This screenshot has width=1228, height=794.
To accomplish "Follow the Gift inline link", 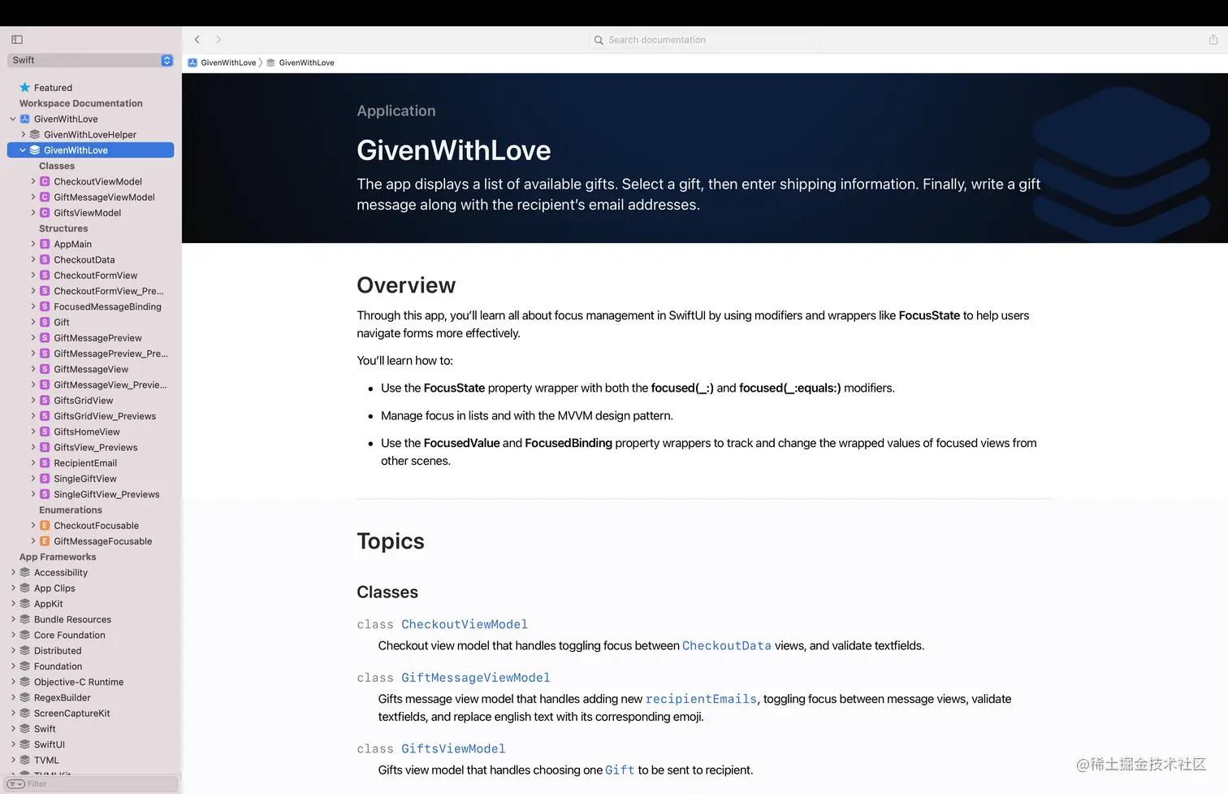I will (620, 770).
